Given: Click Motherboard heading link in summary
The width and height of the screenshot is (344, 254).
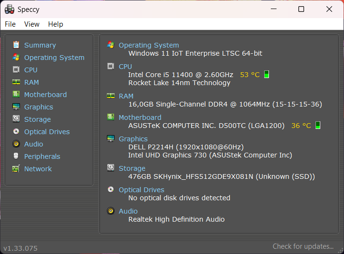Looking at the screenshot, I should tap(140, 117).
